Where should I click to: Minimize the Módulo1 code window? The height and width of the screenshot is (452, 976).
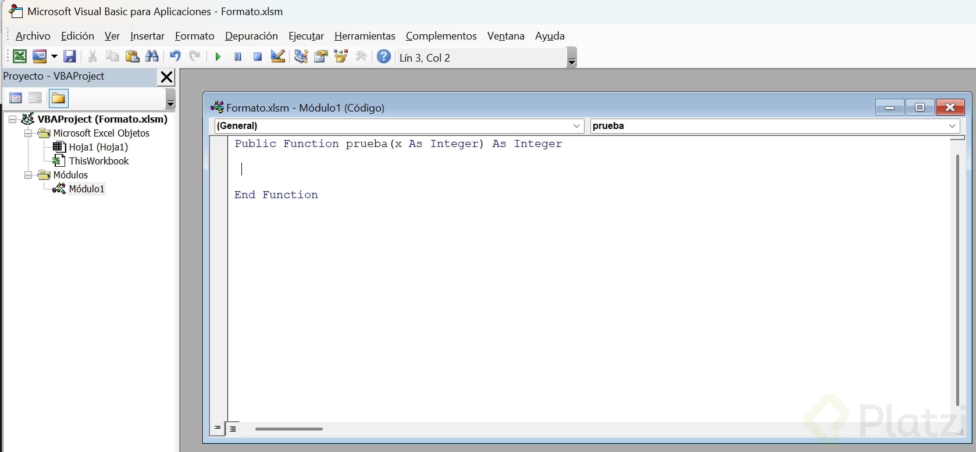coord(889,107)
